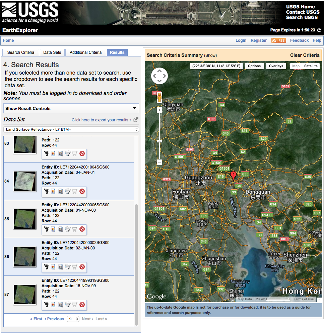Click the red location marker 1 on map

coord(234,176)
